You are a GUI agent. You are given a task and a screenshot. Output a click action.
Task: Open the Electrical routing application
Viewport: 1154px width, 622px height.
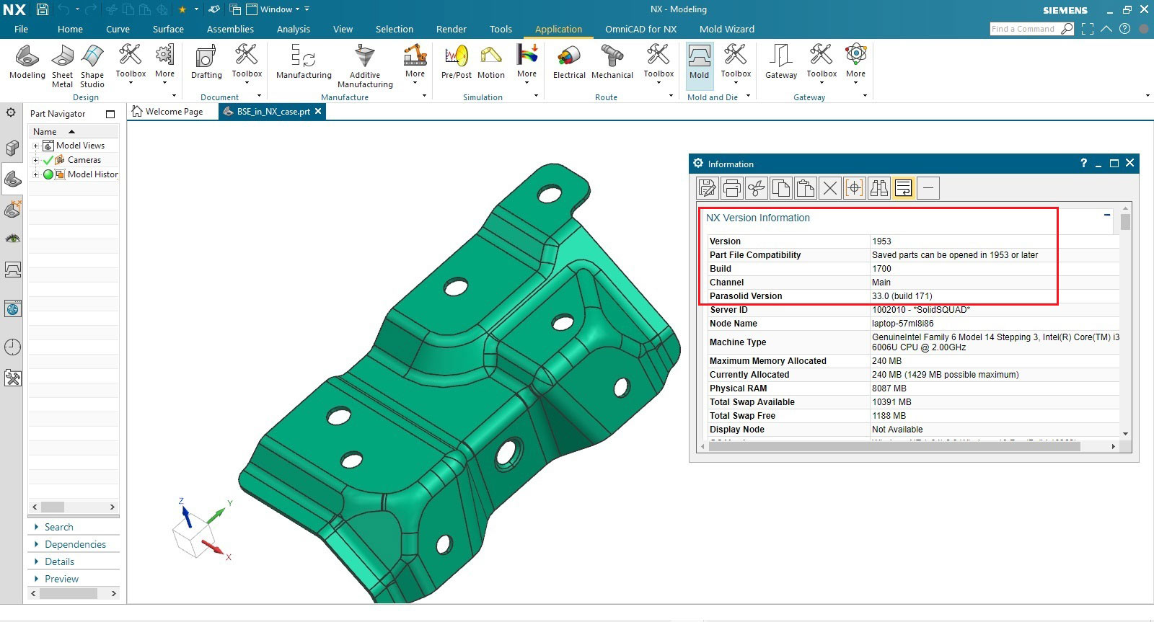click(x=569, y=63)
